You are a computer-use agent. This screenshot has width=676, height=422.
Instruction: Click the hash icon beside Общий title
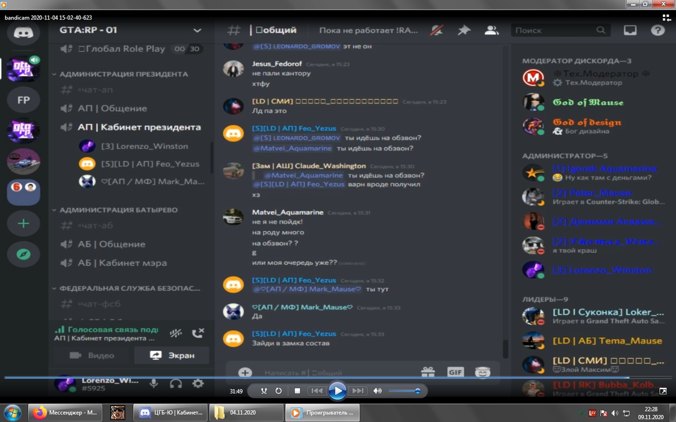pyautogui.click(x=233, y=31)
